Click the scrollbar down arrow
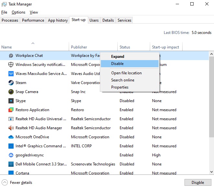The width and height of the screenshot is (214, 190). click(x=211, y=172)
